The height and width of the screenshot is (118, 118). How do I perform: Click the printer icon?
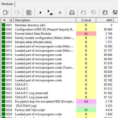coord(72,12)
